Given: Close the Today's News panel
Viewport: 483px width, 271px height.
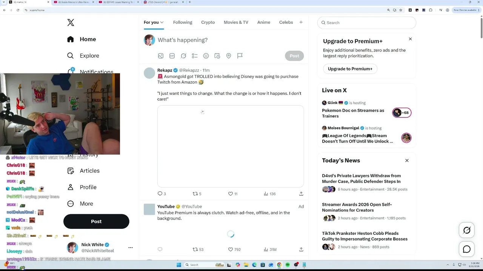Looking at the screenshot, I should coord(407,161).
